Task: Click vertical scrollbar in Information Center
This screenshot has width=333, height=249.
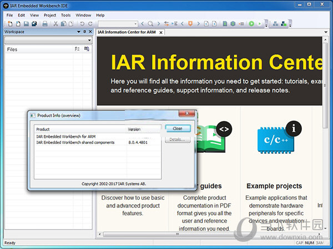Action: [x=325, y=85]
